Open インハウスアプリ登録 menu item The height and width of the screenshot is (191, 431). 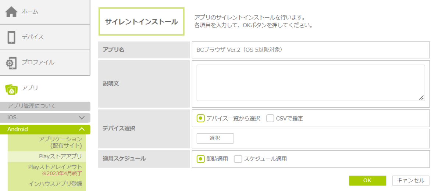[55, 184]
